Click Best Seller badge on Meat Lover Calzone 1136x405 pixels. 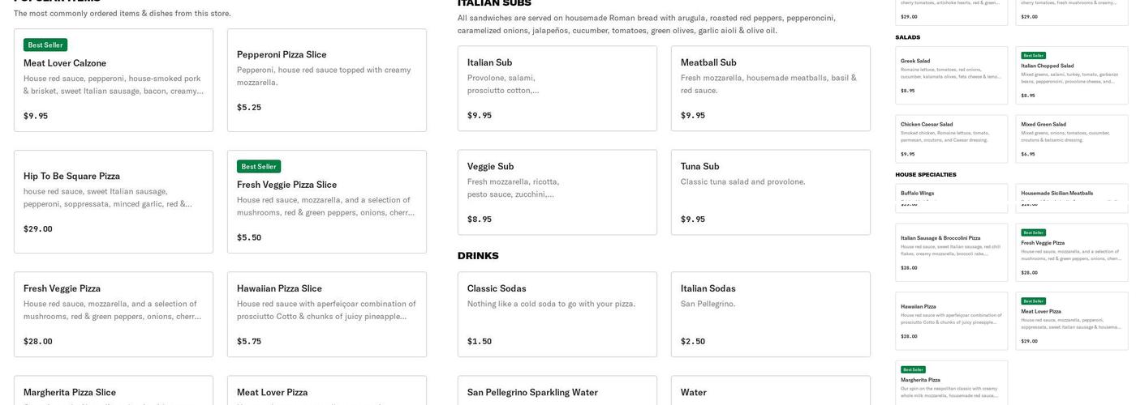(45, 45)
